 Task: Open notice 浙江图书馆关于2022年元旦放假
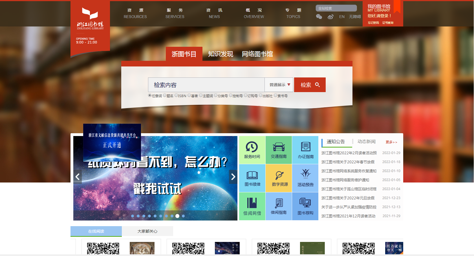point(348,198)
